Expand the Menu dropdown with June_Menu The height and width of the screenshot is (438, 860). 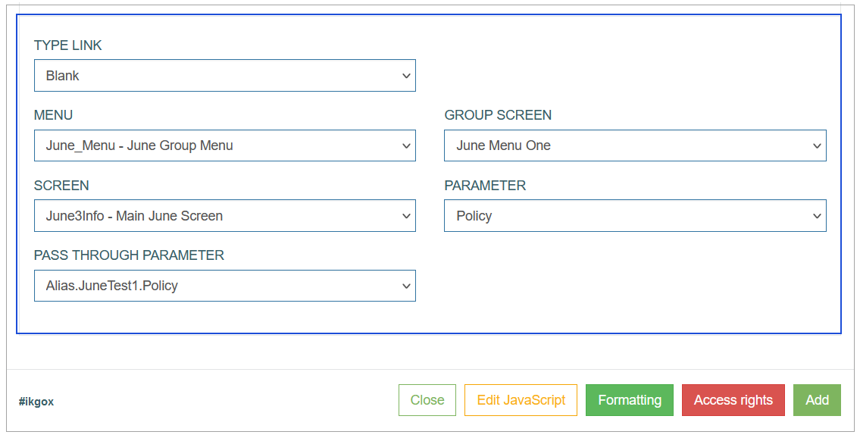[x=225, y=145]
